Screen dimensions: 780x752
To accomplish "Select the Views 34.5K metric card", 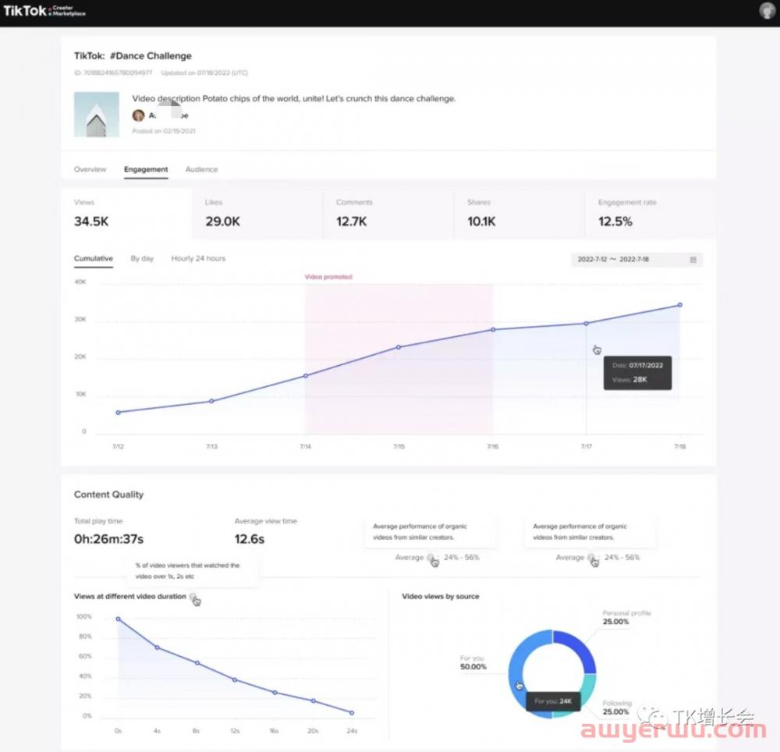I will pyautogui.click(x=127, y=215).
